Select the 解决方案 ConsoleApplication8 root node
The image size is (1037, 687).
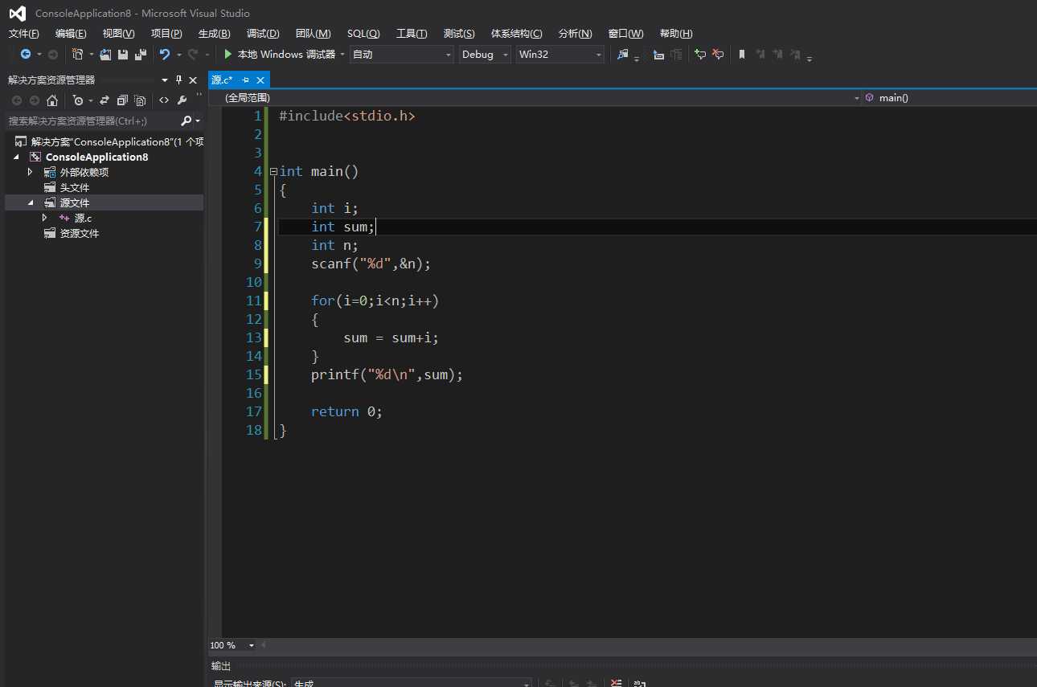point(117,141)
